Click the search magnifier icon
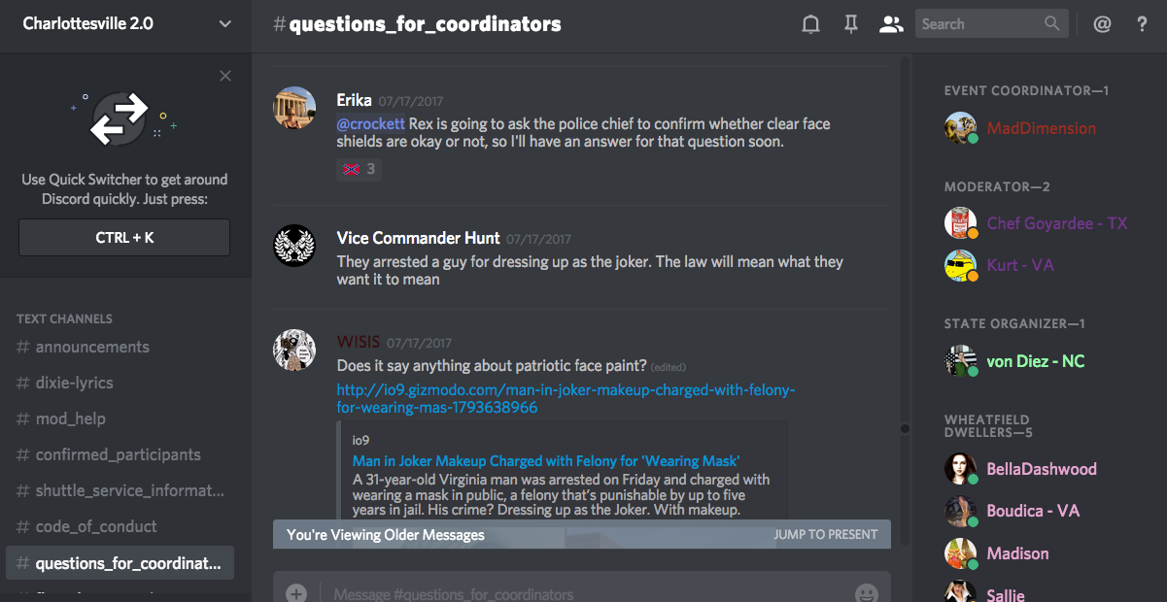The height and width of the screenshot is (602, 1167). 1052,23
